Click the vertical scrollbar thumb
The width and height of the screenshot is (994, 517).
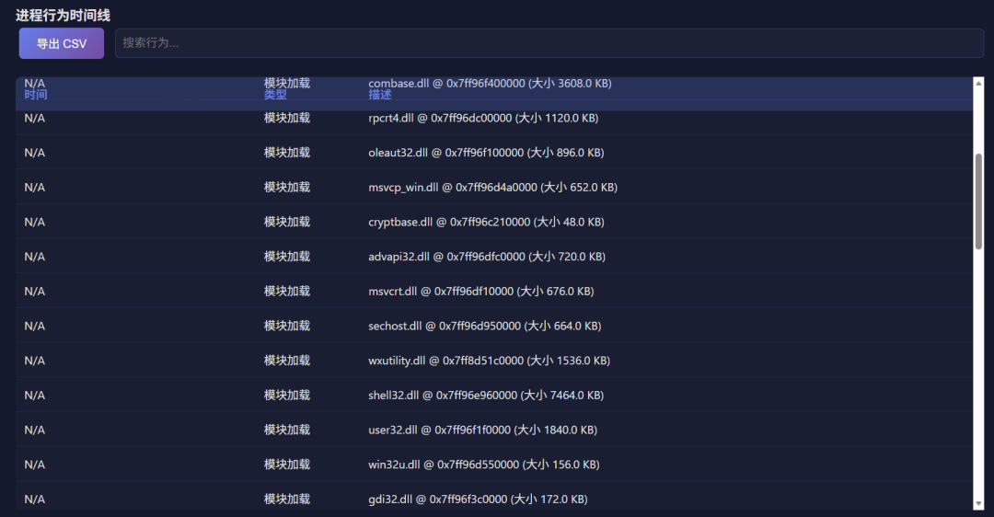coord(978,201)
